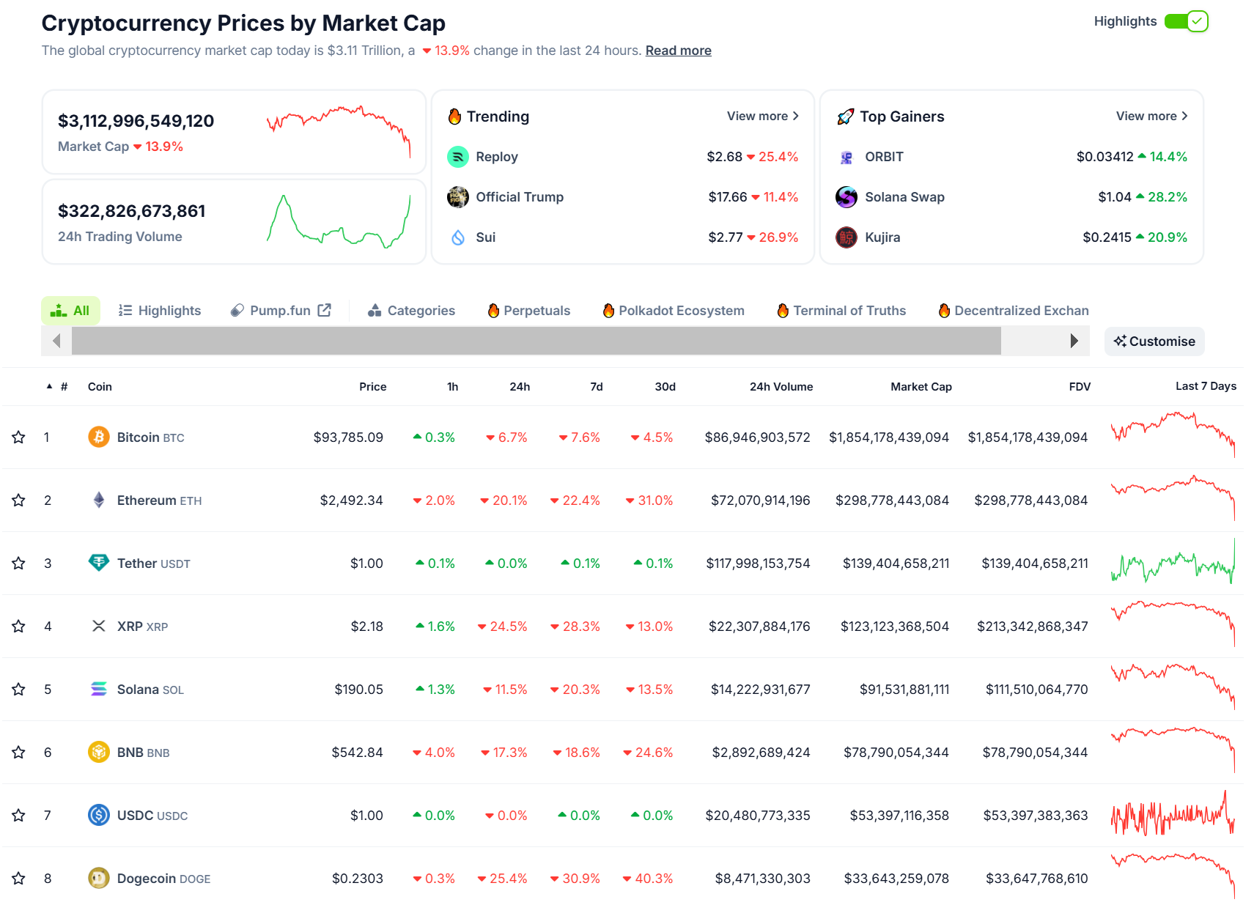The width and height of the screenshot is (1254, 905).
Task: Click the Top Gainers rocket icon
Action: pos(846,117)
